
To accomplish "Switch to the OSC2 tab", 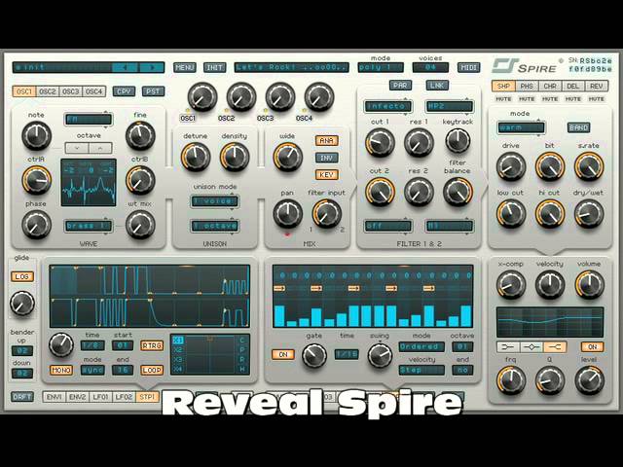I will pyautogui.click(x=48, y=91).
